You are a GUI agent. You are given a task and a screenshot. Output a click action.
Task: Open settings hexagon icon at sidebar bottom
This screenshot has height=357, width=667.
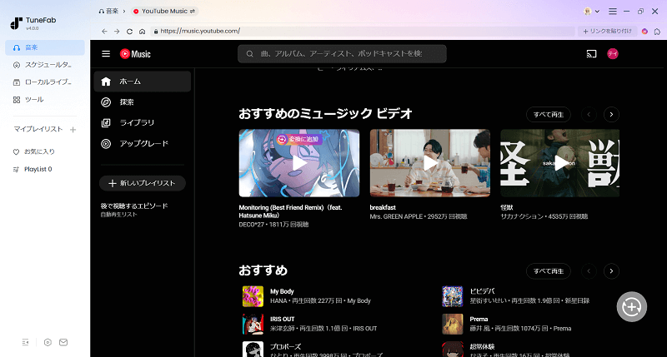pos(48,342)
